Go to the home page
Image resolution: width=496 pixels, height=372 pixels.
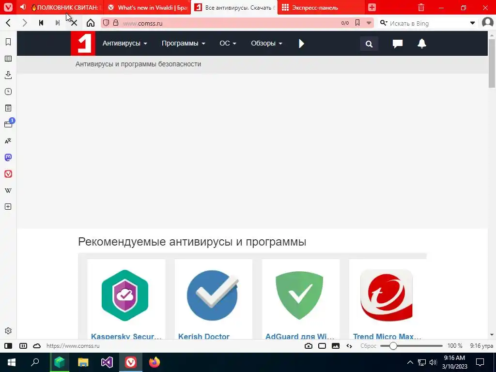pos(91,23)
